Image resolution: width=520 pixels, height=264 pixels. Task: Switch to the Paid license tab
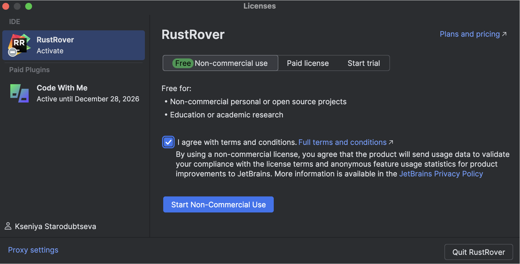coord(308,63)
